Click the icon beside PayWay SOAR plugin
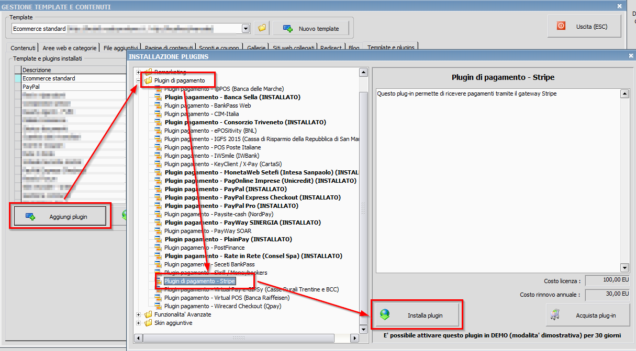The height and width of the screenshot is (351, 636). 159,231
